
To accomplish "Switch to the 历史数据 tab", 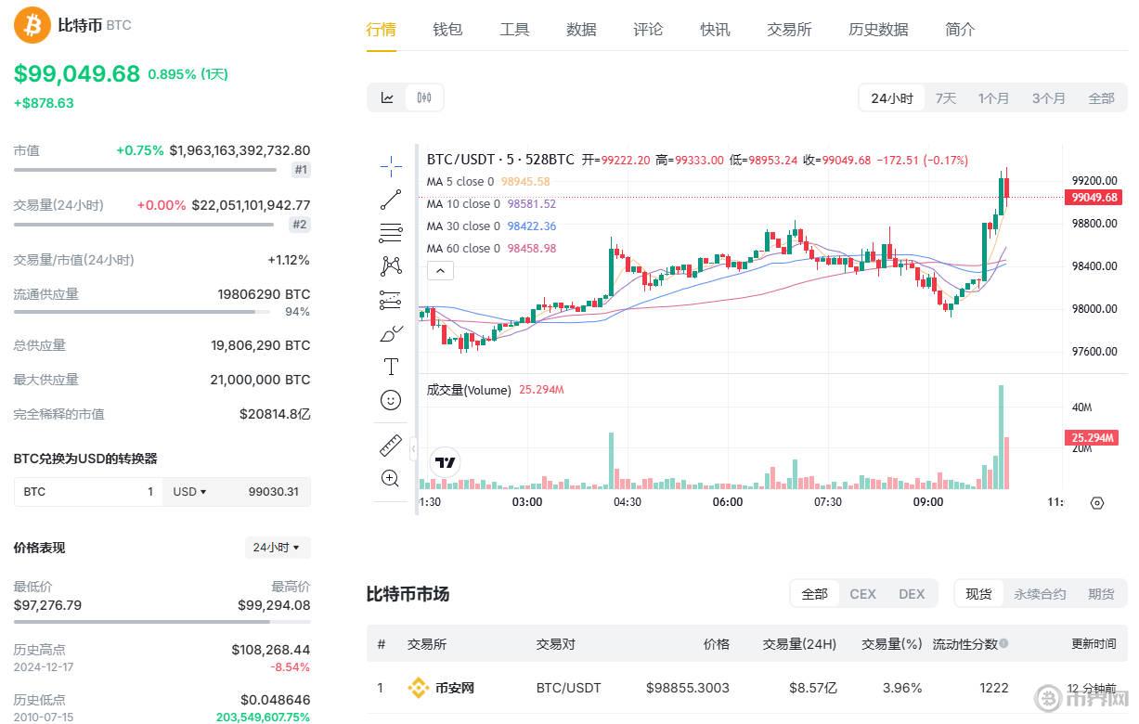I will pos(878,30).
